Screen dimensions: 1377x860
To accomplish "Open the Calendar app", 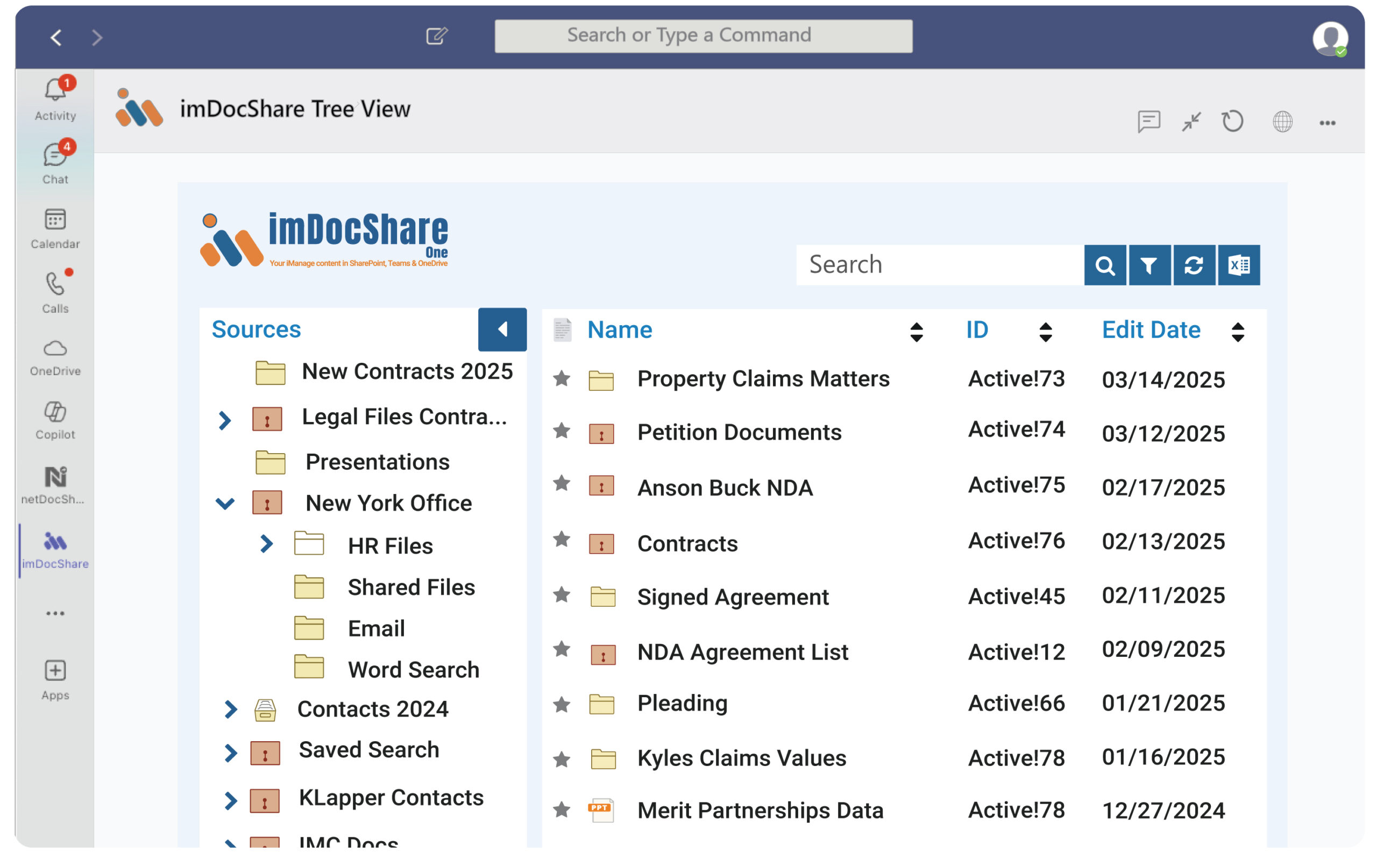I will 55,228.
